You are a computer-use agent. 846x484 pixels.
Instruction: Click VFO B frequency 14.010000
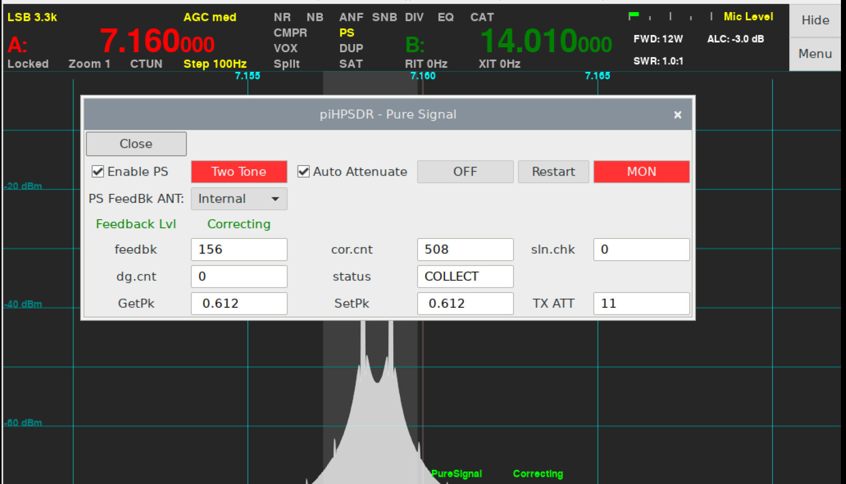click(546, 41)
